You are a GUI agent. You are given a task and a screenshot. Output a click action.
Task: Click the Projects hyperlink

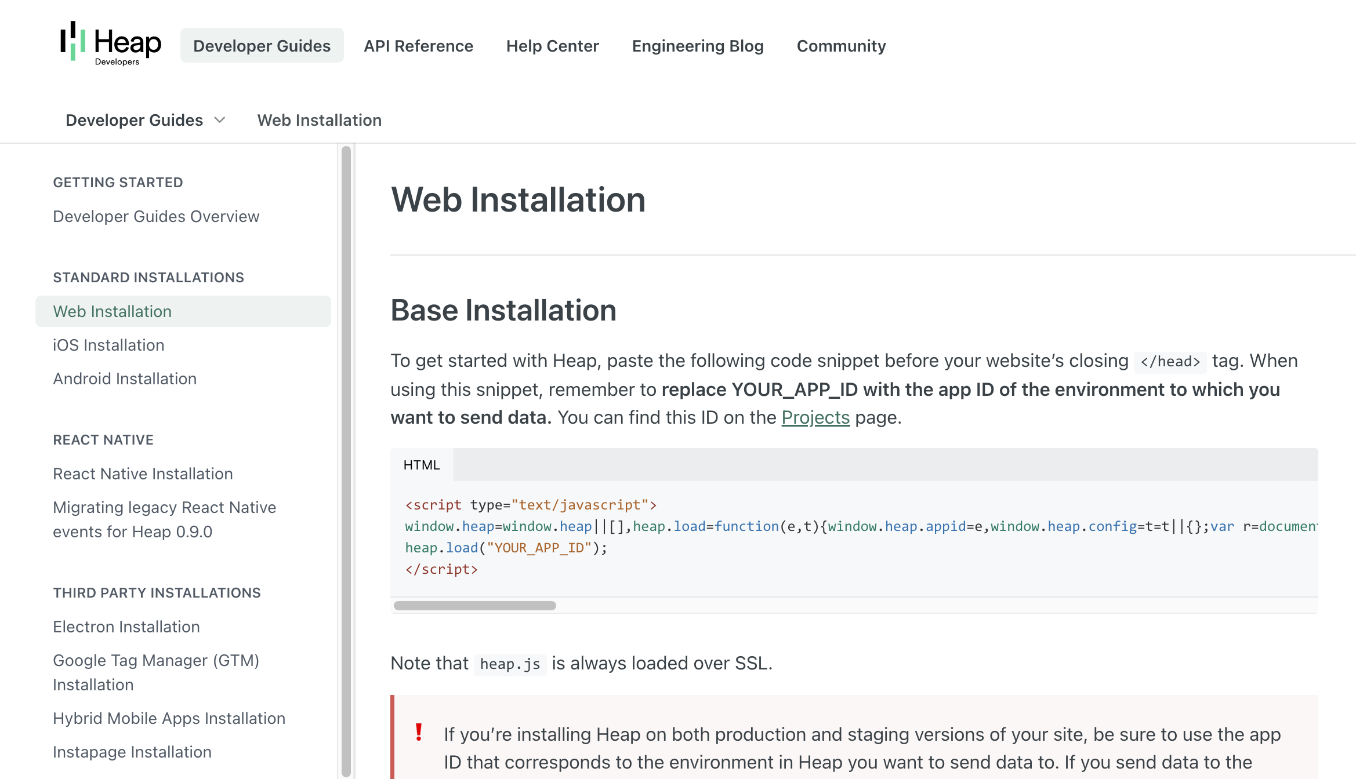pos(815,417)
